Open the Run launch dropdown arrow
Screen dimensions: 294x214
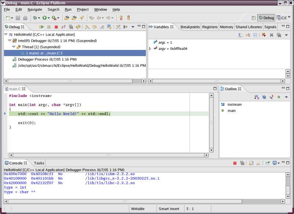tap(49, 18)
